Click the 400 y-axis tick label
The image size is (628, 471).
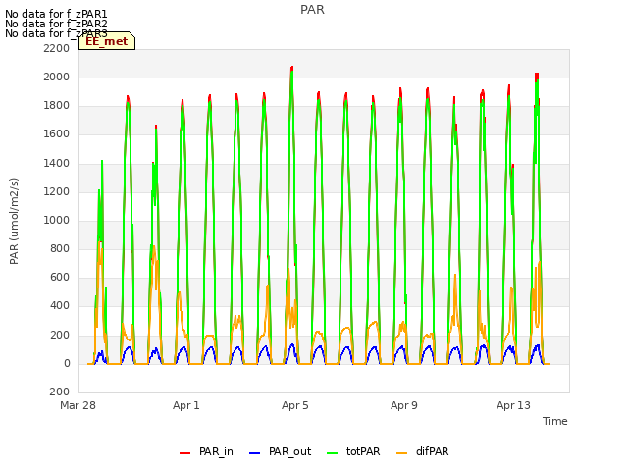coord(60,306)
